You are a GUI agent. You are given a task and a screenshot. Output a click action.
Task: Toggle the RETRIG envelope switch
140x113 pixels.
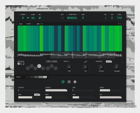click(x=109, y=61)
